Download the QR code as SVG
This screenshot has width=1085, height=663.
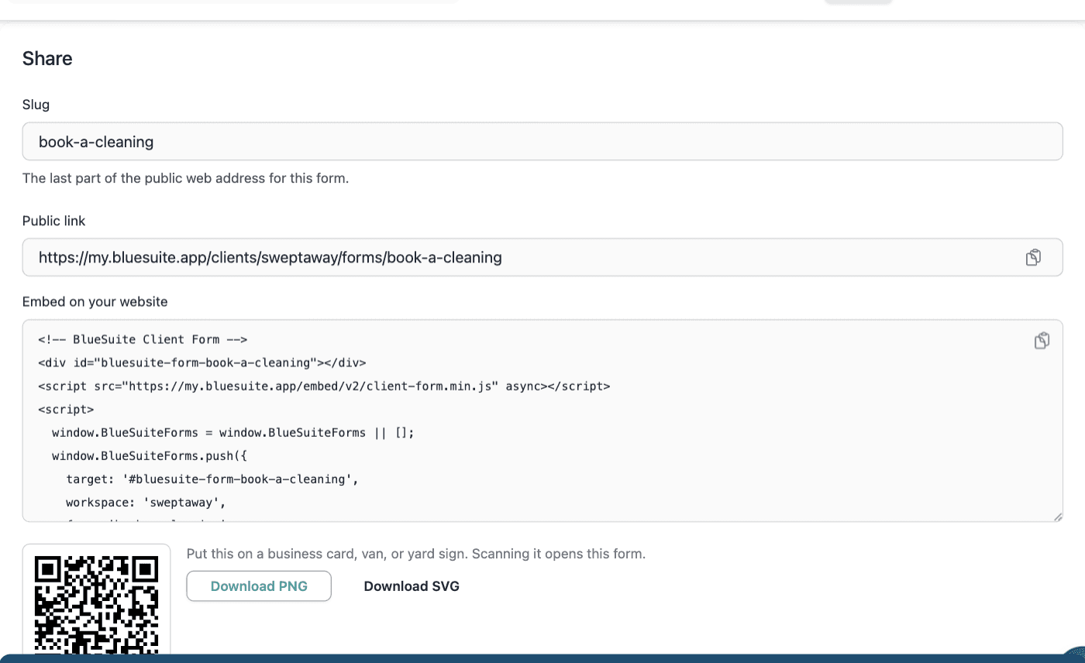coord(412,586)
